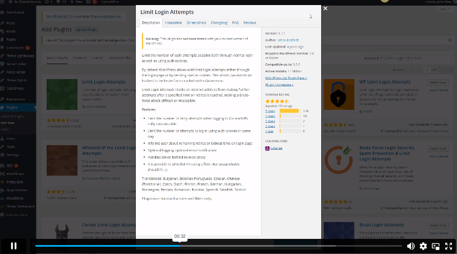The height and width of the screenshot is (254, 457).
Task: Enable picture-in-picture mode
Action: tap(436, 246)
